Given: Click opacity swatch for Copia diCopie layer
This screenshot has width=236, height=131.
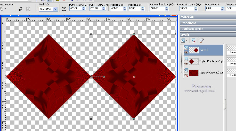Looking at the screenshot, I should (231, 59).
